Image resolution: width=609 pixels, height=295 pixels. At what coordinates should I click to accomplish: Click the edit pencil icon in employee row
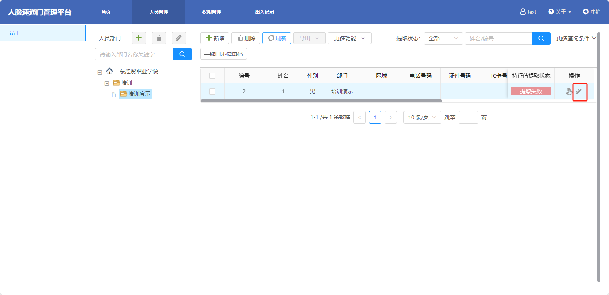point(579,91)
